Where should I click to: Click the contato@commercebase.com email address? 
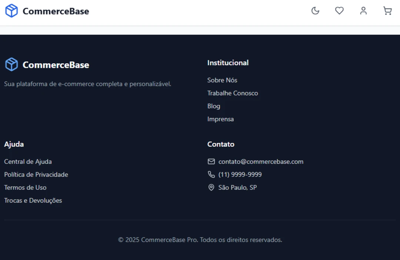pos(261,161)
